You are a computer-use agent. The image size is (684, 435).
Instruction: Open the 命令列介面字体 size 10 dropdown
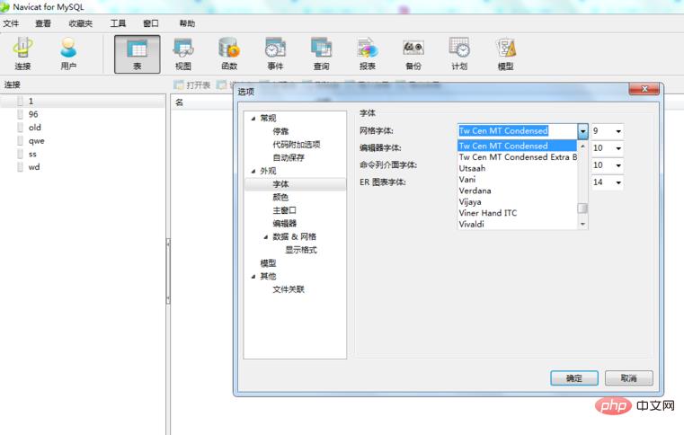[618, 165]
